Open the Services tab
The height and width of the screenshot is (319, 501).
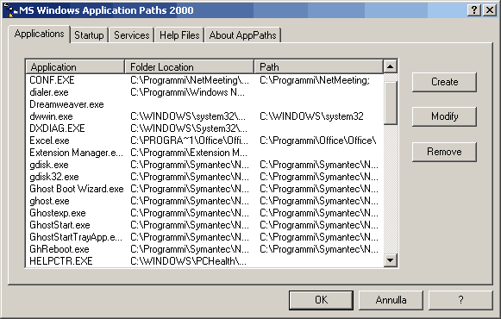132,35
